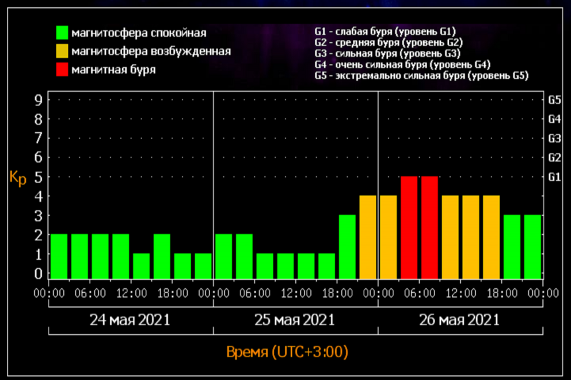Click the "G5 - экстремально сильная буря" description line

click(421, 75)
